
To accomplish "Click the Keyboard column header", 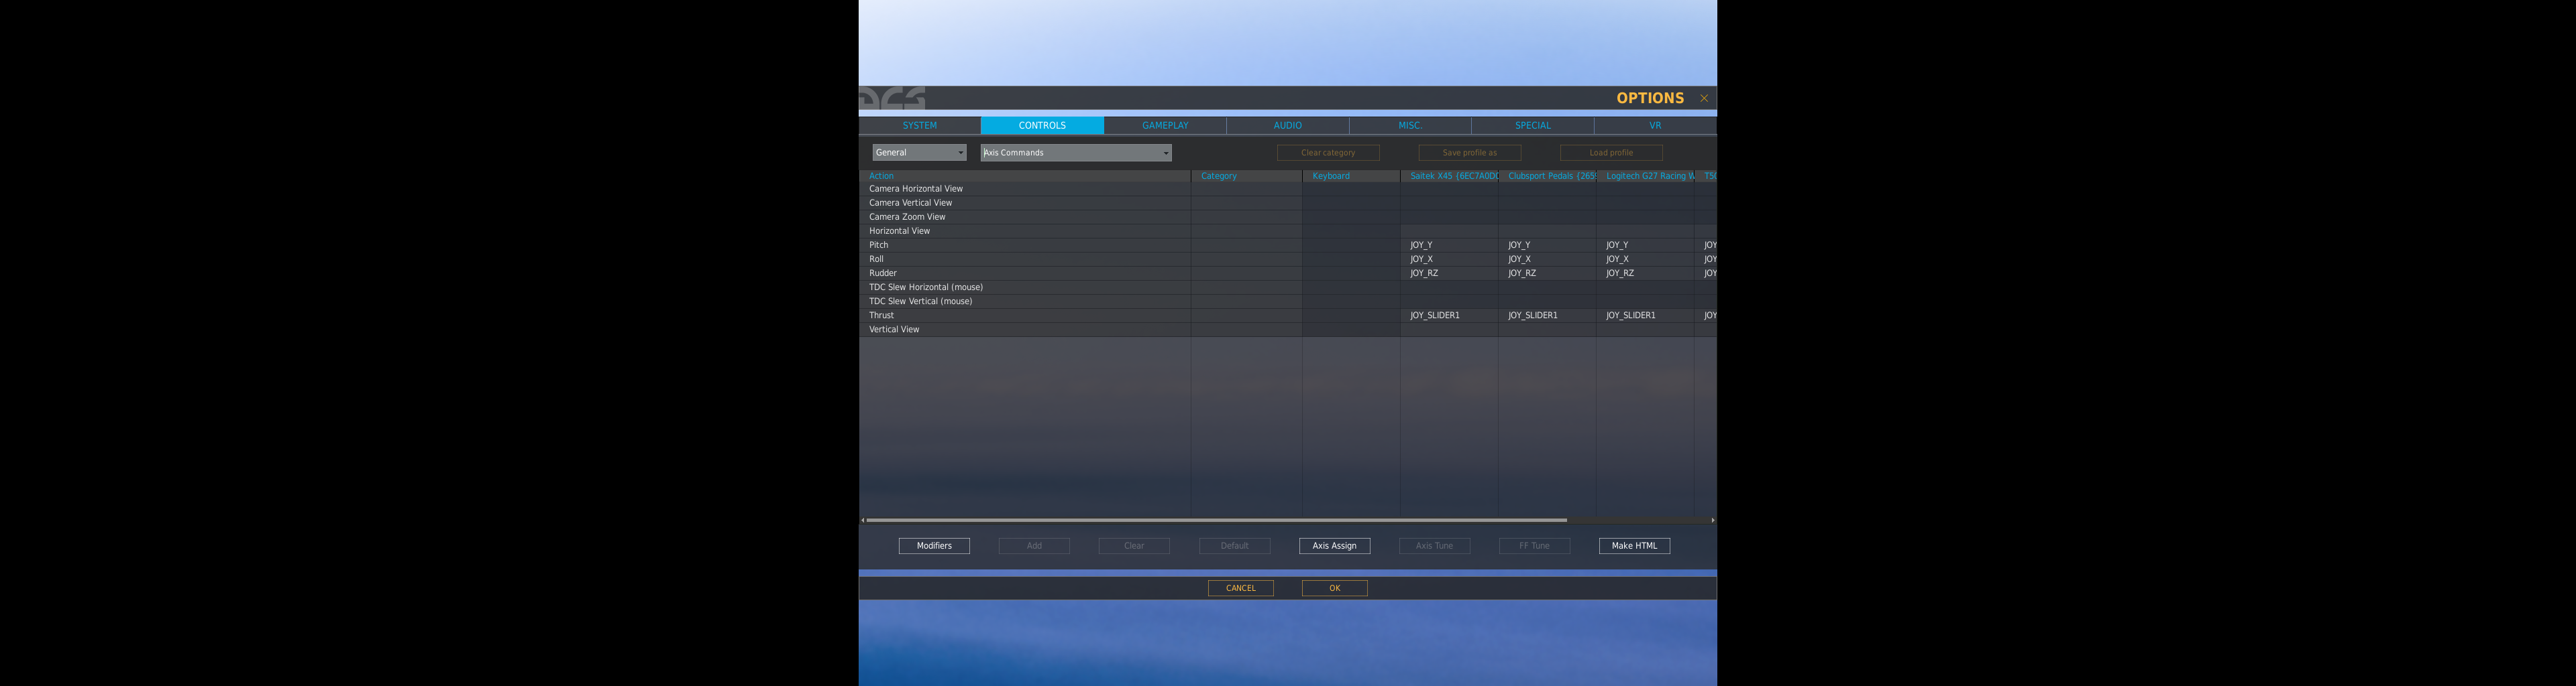I will point(1351,176).
